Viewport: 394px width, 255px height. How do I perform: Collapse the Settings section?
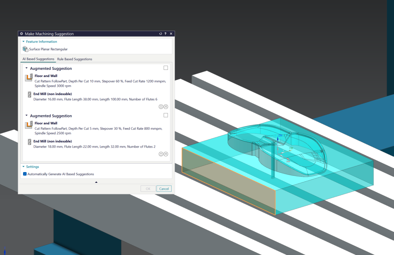(23, 167)
